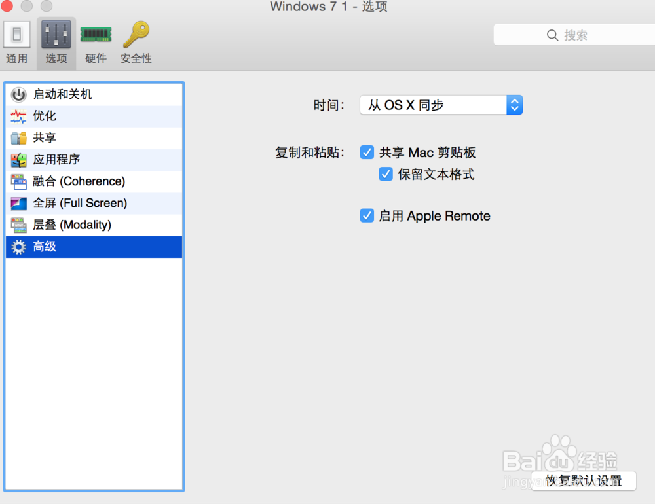655x504 pixels.
Task: Toggle 共享 Mac 剪贴板 checkbox
Action: point(367,153)
